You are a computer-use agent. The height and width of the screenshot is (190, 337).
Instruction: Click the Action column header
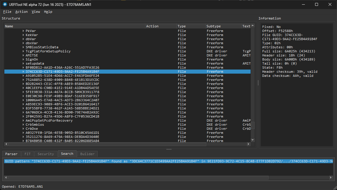coord(161,26)
